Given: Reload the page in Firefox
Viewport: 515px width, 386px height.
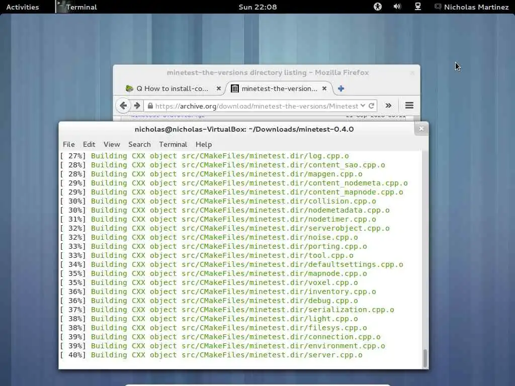Looking at the screenshot, I should (372, 106).
